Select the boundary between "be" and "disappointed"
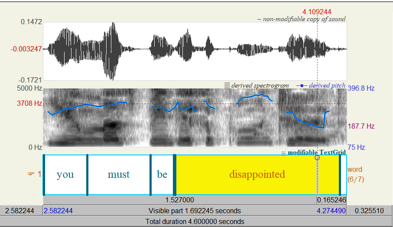Viewport: 393px width, 227px height. pos(175,174)
